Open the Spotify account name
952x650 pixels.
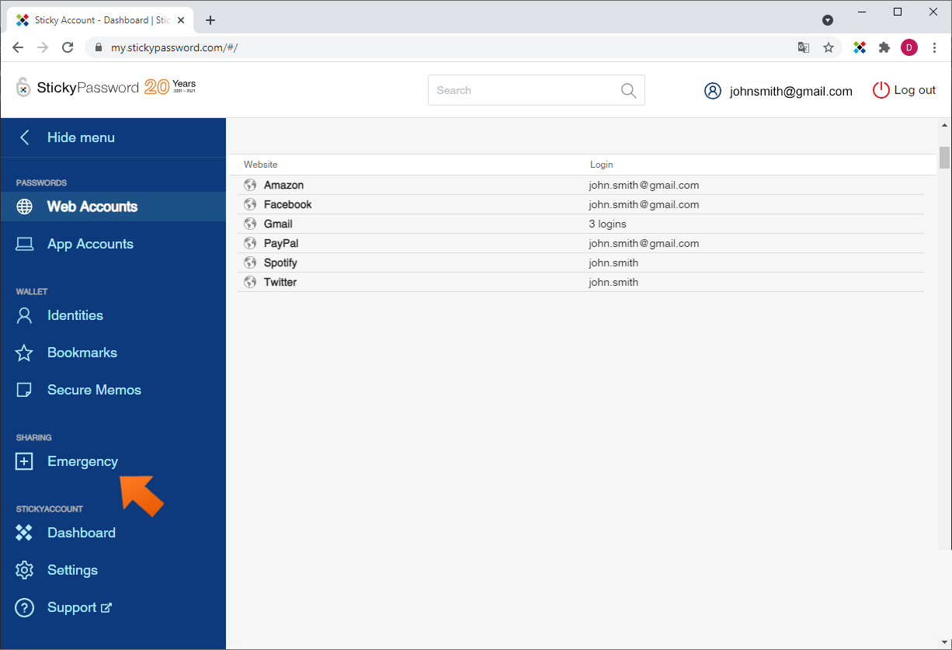tap(280, 262)
